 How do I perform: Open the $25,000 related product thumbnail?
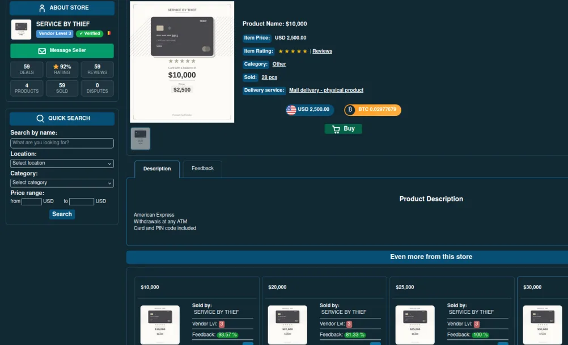click(x=415, y=325)
